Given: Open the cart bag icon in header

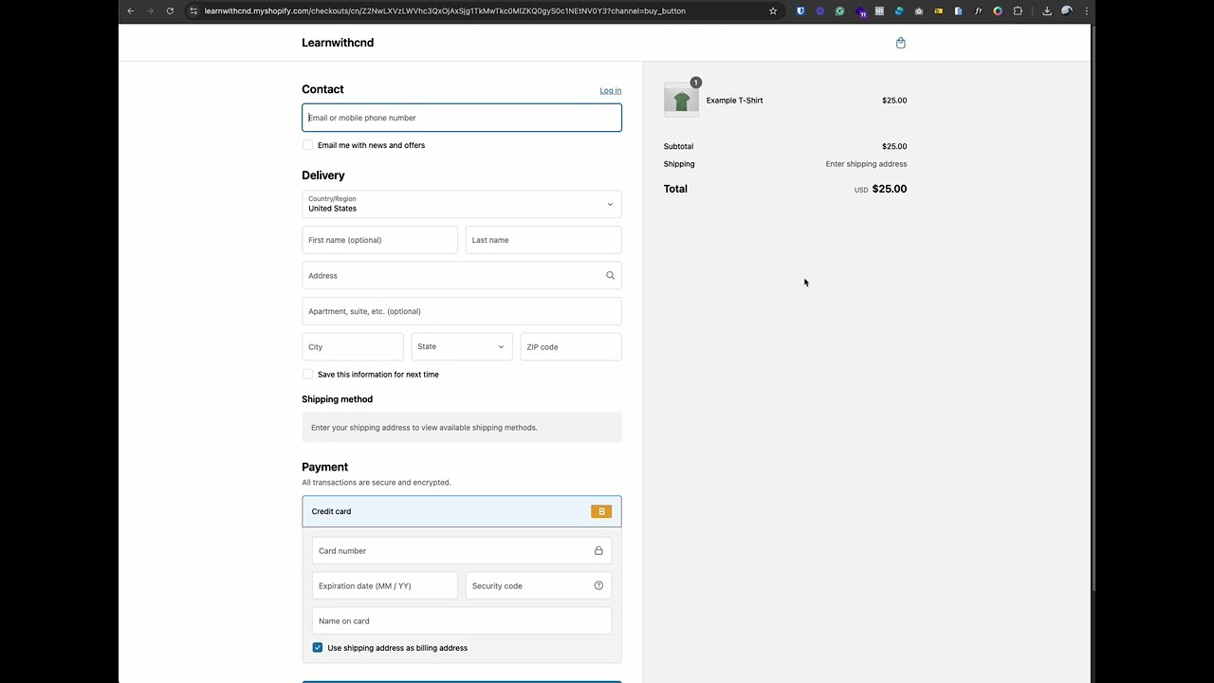Looking at the screenshot, I should tap(900, 43).
